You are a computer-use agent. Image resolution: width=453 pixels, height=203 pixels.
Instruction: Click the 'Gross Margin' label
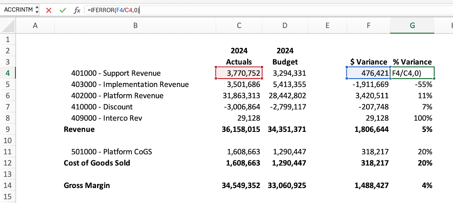click(x=87, y=185)
